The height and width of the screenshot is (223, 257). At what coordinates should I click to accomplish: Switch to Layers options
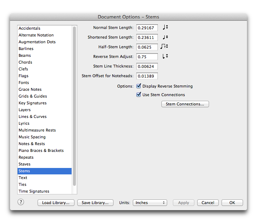click(x=44, y=110)
